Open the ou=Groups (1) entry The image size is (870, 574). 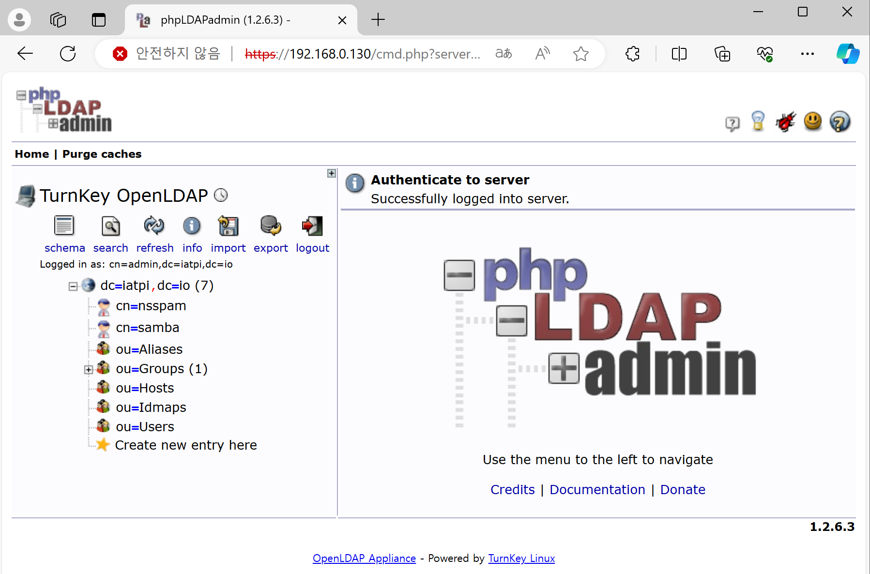(x=162, y=368)
